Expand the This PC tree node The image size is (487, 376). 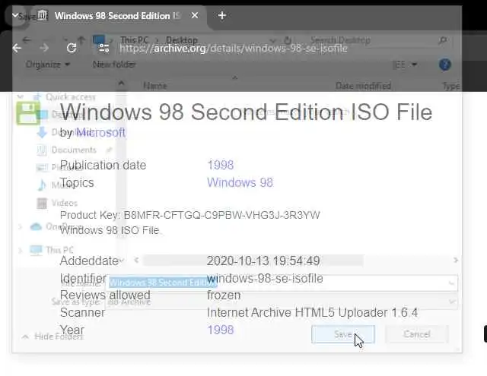[x=21, y=250]
